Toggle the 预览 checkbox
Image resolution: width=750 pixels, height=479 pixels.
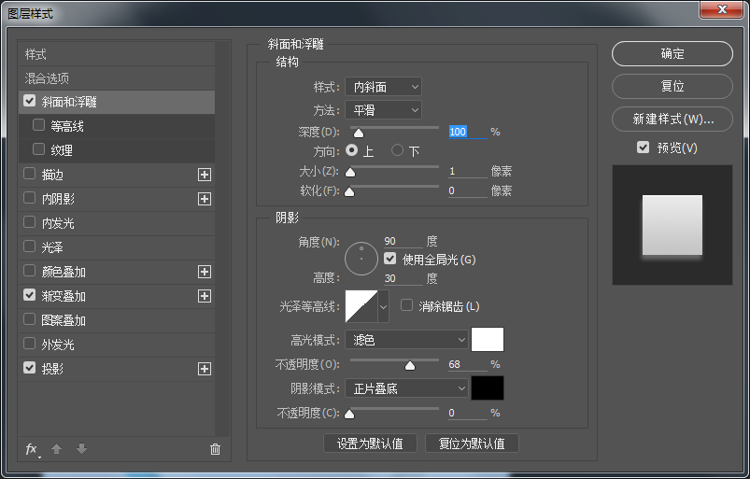(643, 148)
